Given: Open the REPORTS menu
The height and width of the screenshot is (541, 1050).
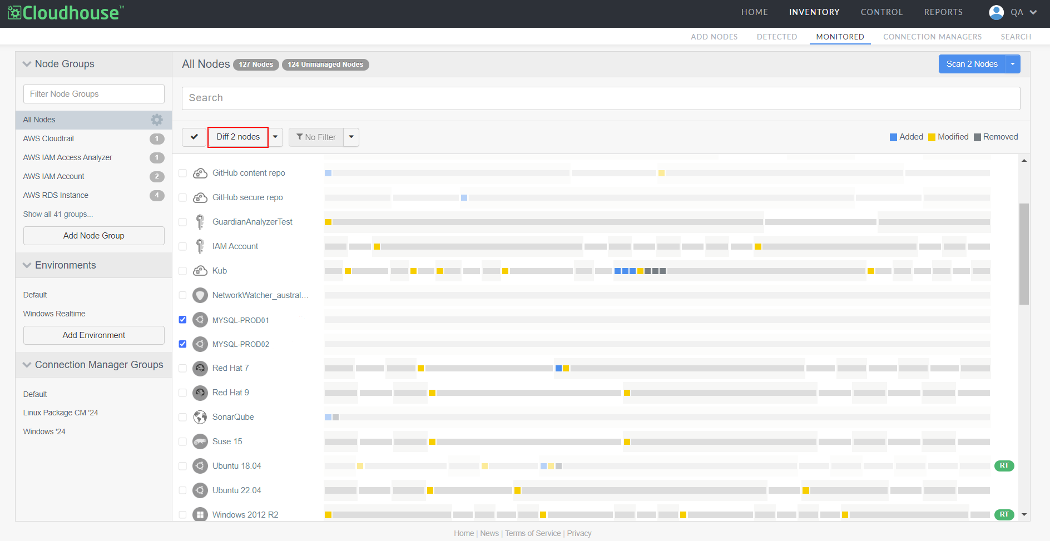Looking at the screenshot, I should point(943,12).
